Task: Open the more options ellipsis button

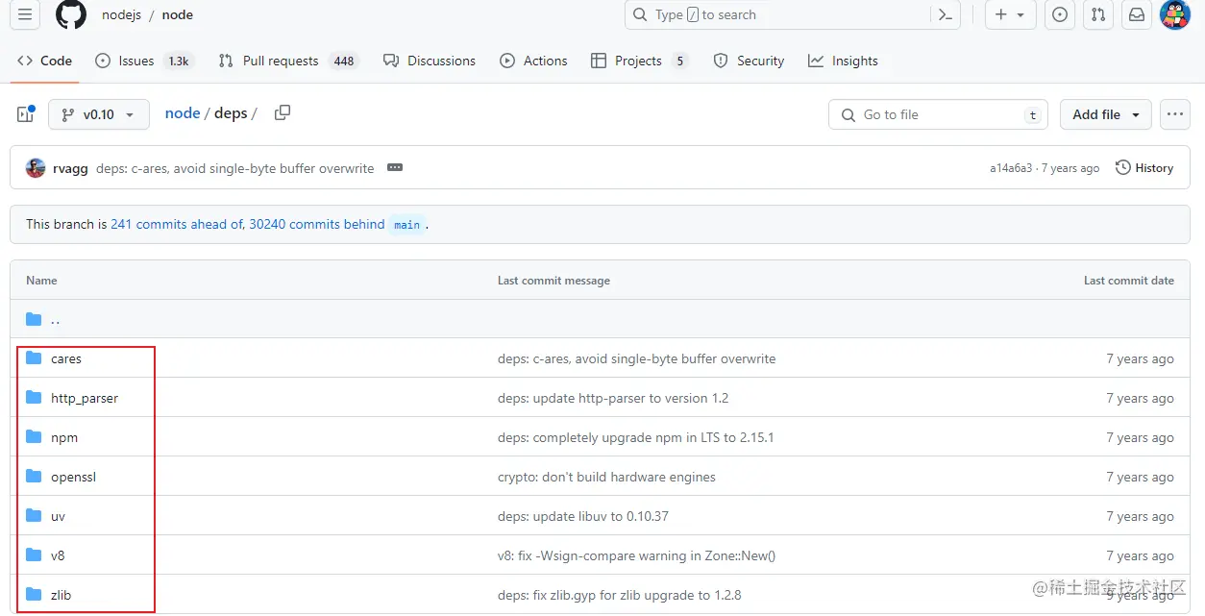Action: pyautogui.click(x=1174, y=114)
